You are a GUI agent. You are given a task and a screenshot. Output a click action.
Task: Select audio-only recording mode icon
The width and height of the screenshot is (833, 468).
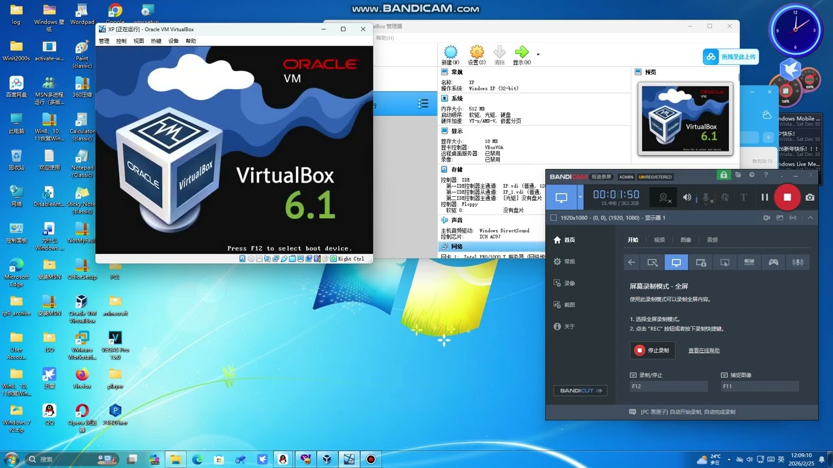[797, 263]
